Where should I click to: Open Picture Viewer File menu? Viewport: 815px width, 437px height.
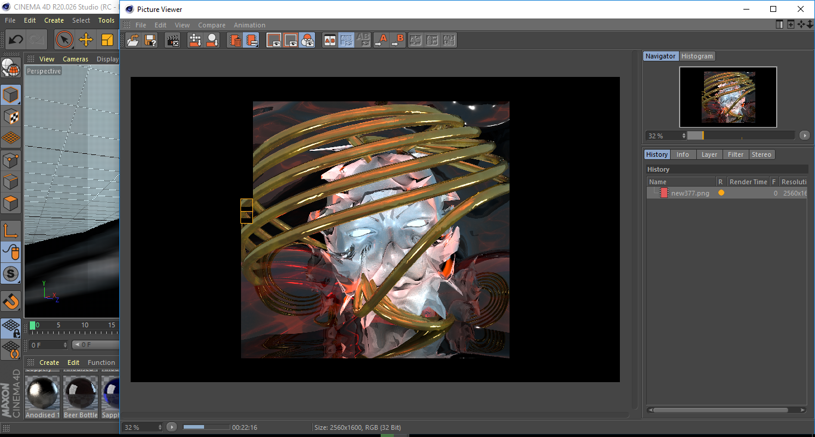point(141,25)
